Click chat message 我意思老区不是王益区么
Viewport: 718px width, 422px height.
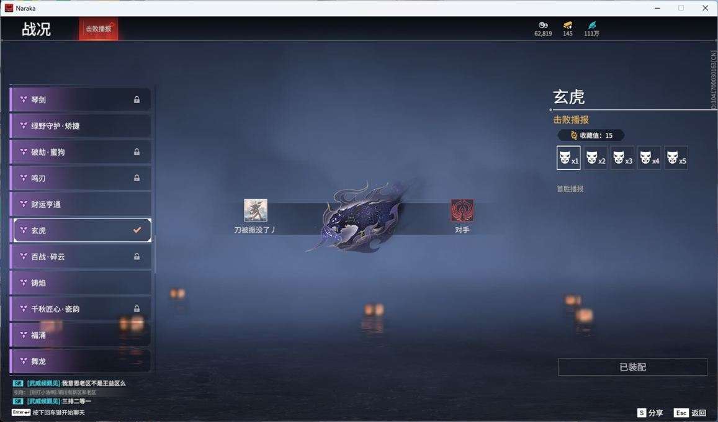[94, 383]
